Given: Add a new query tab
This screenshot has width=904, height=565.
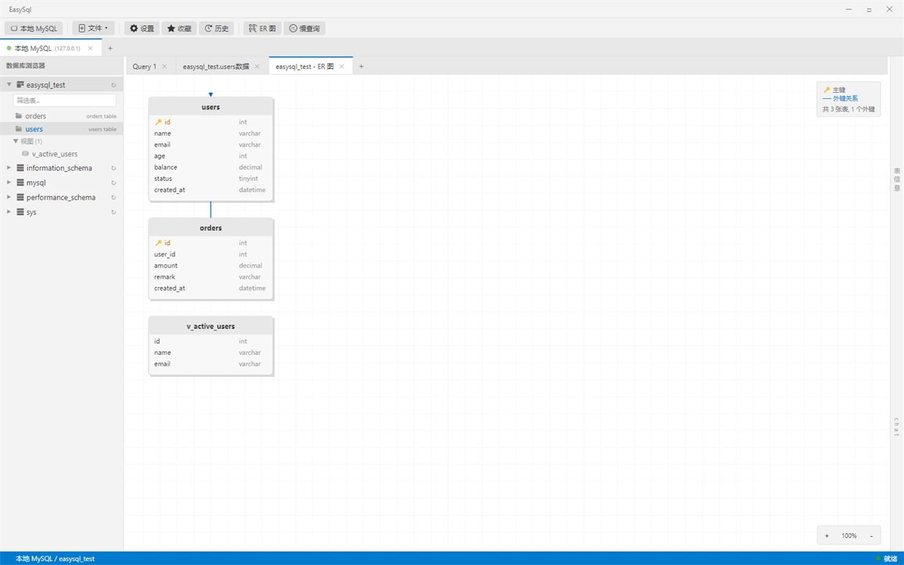Looking at the screenshot, I should tap(361, 66).
